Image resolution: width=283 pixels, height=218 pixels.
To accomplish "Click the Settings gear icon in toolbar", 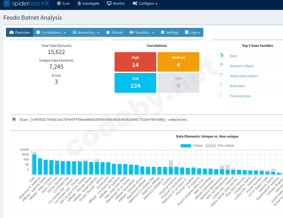I will (162, 32).
